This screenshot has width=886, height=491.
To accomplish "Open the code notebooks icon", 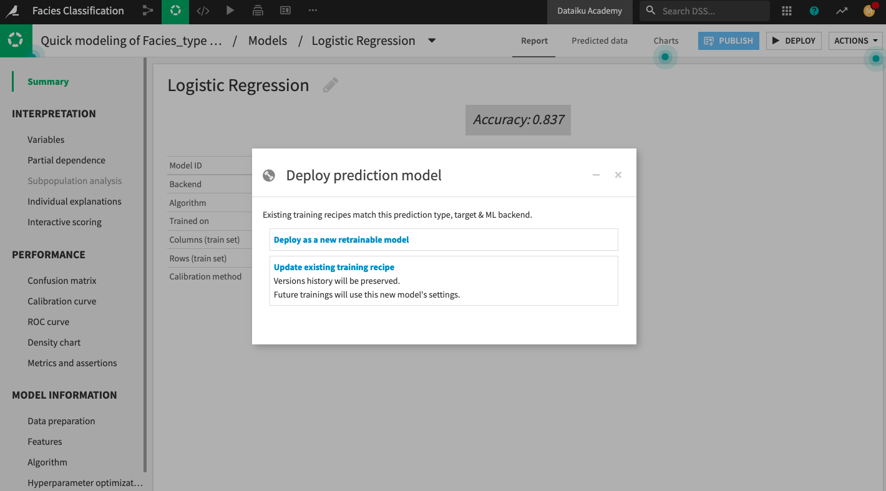I will [x=203, y=11].
